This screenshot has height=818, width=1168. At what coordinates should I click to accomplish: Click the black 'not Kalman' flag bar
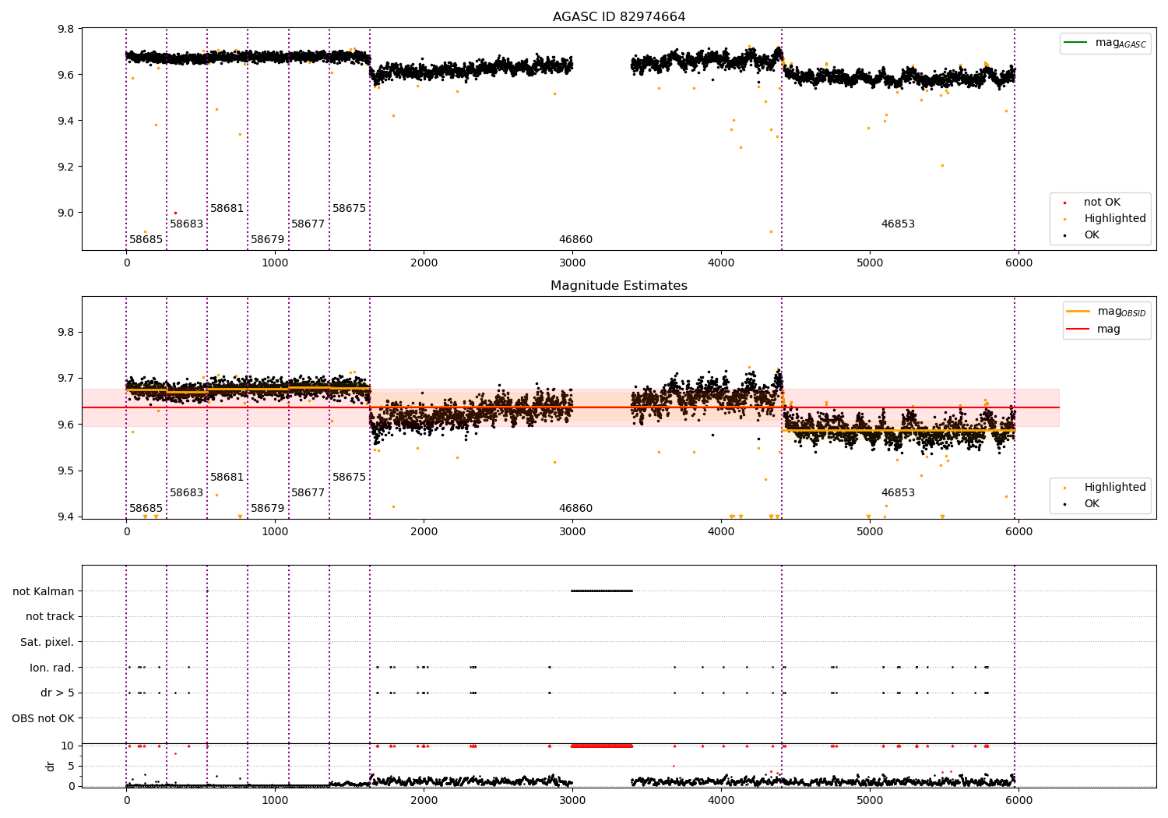click(x=602, y=591)
